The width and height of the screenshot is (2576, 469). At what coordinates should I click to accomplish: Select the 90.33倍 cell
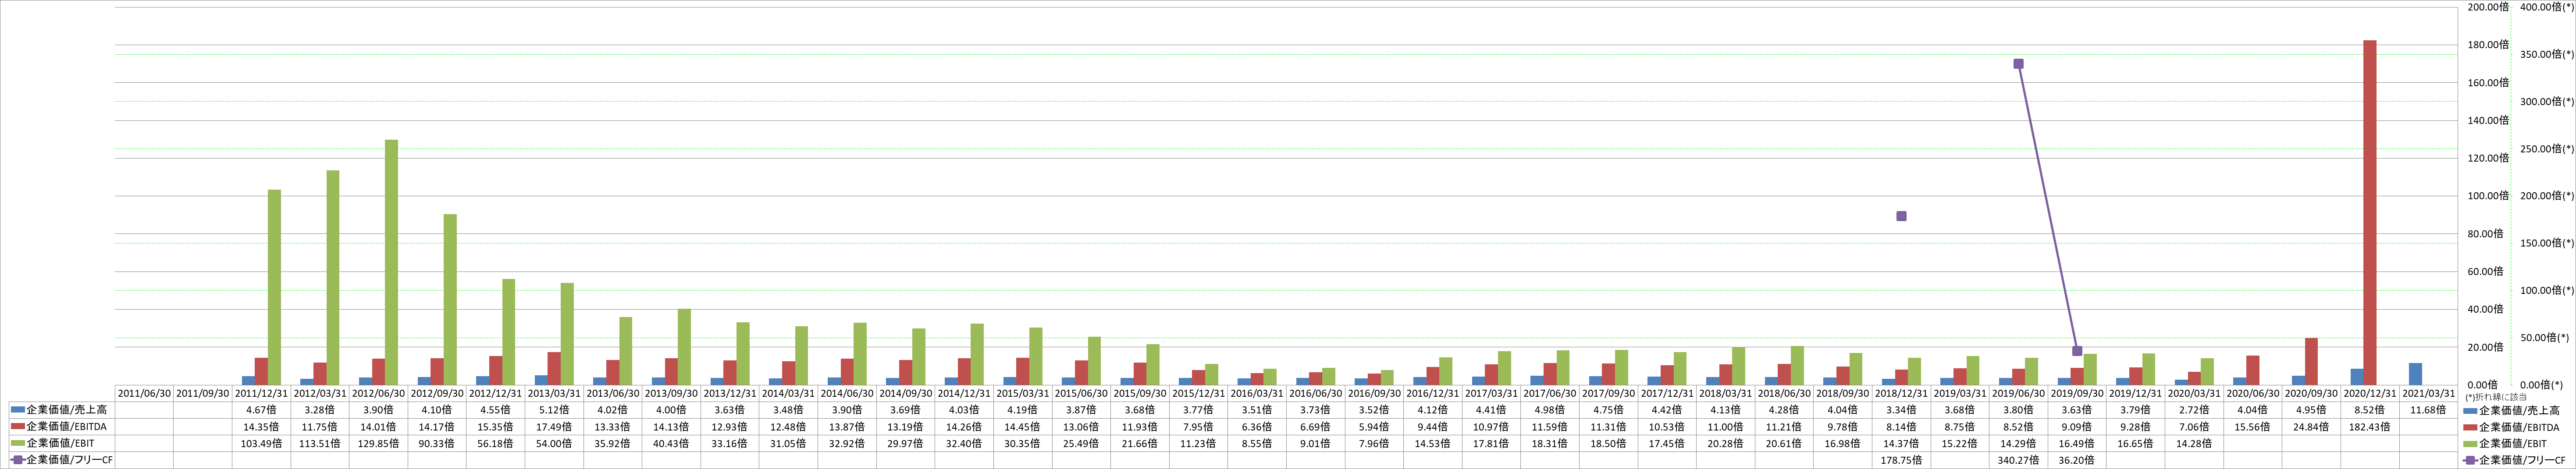[x=438, y=443]
